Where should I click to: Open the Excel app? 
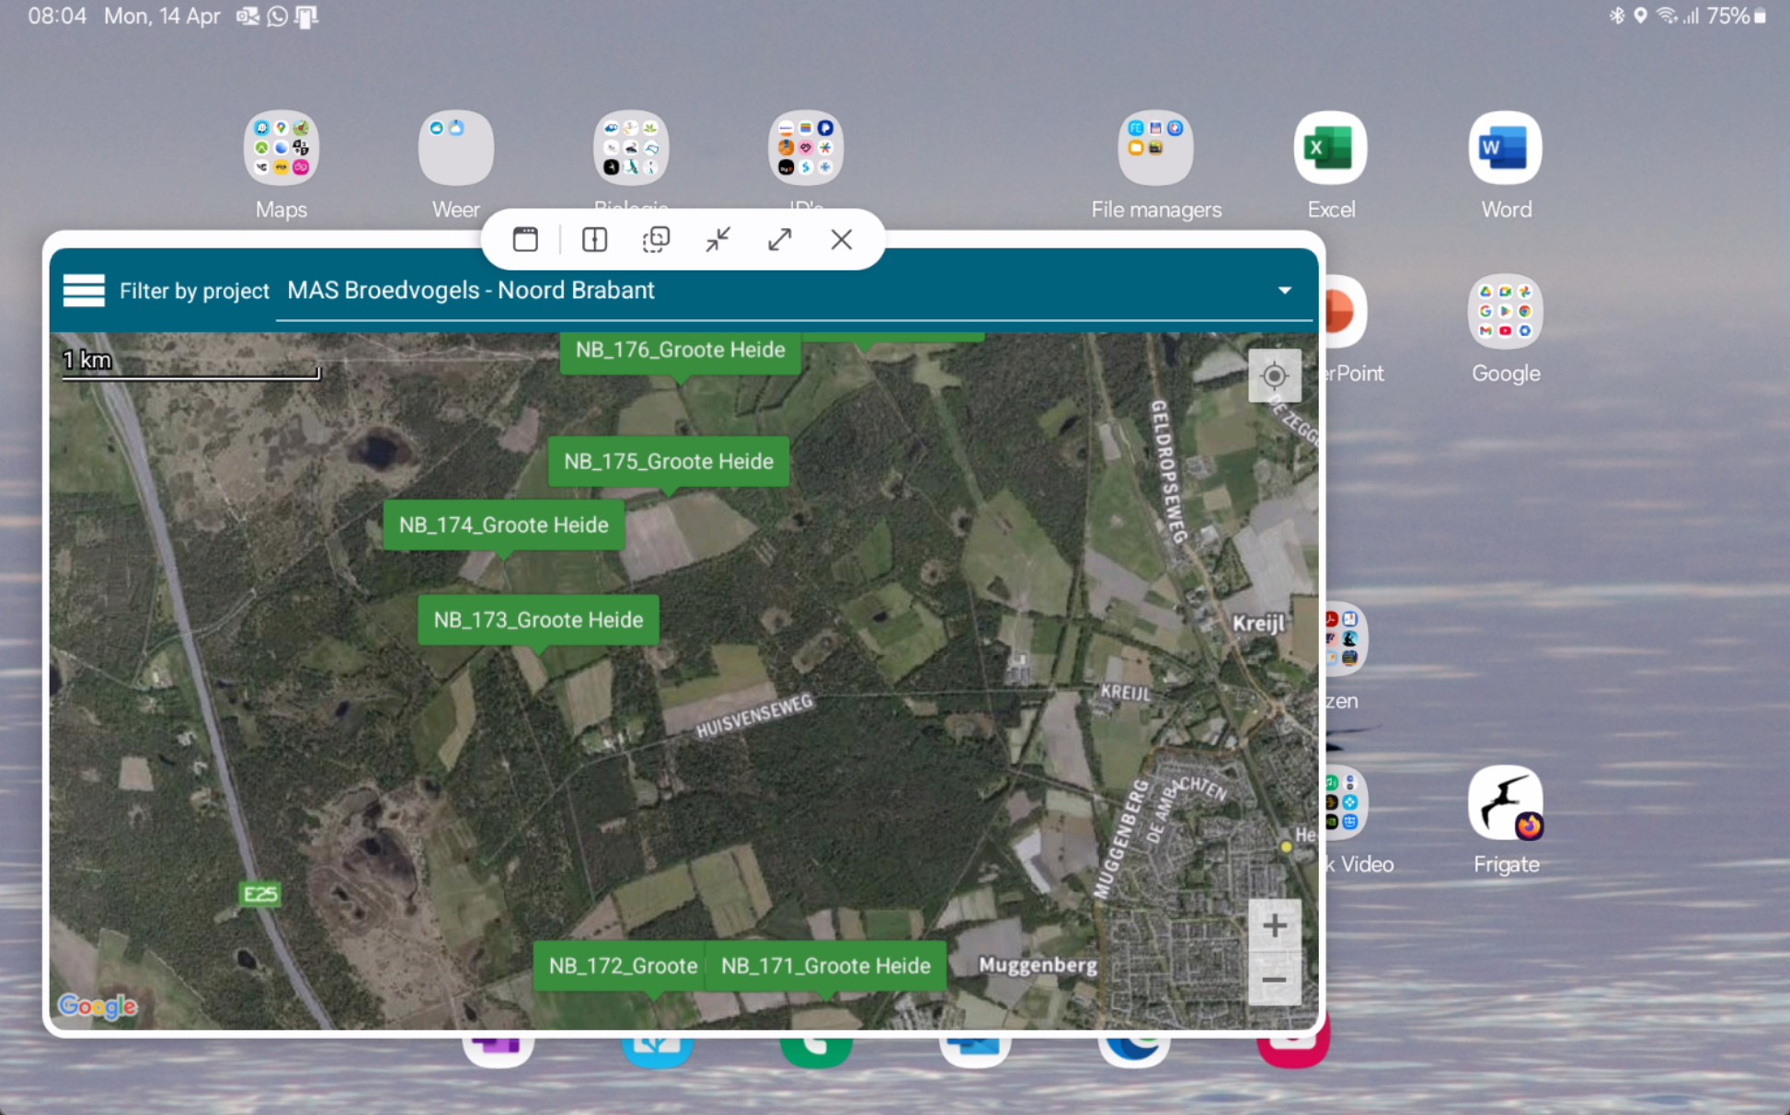point(1330,149)
